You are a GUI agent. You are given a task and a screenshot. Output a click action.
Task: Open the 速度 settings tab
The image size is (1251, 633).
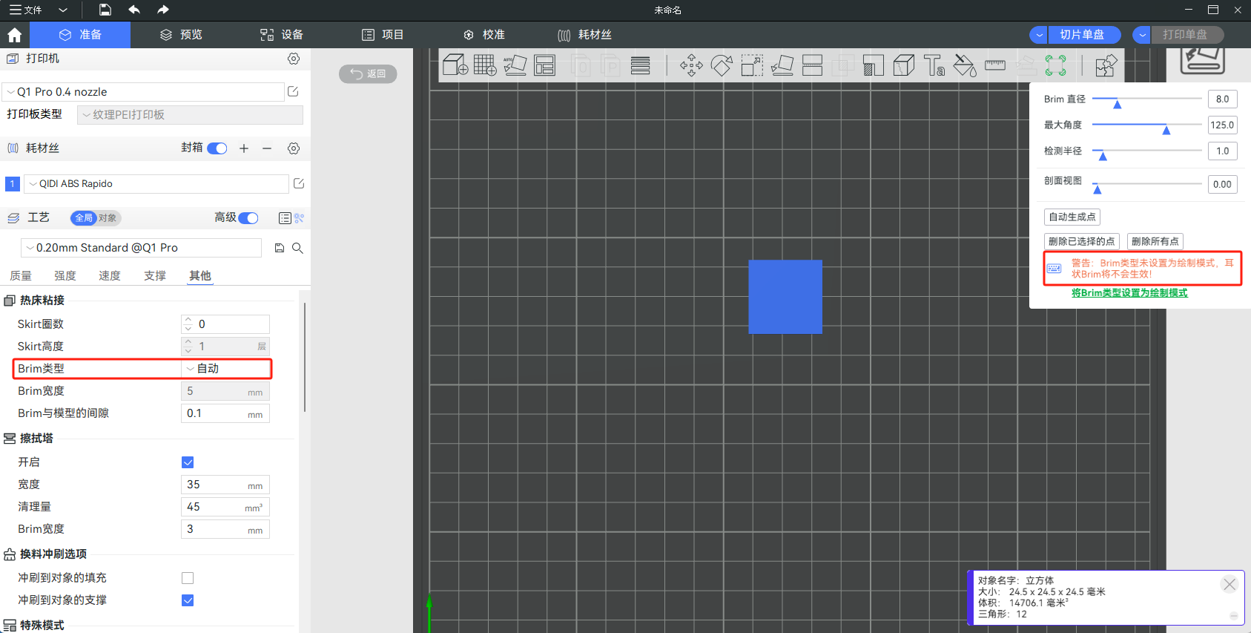click(110, 276)
